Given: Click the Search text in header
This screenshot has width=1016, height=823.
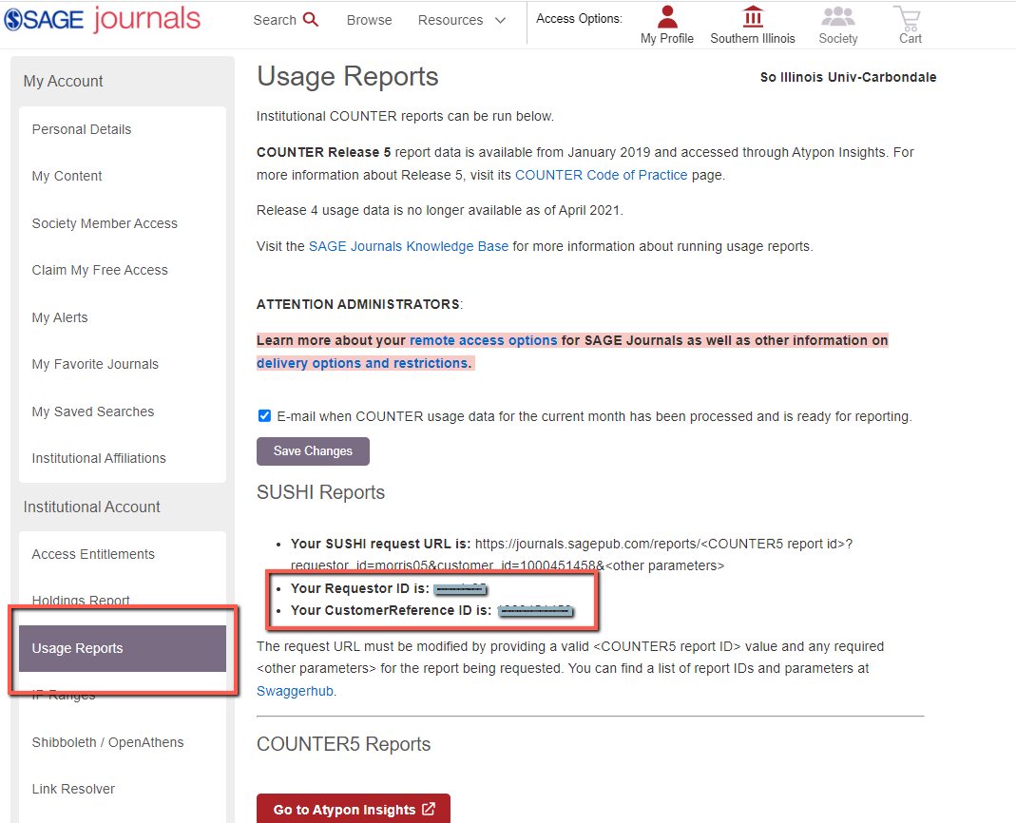Looking at the screenshot, I should (275, 20).
